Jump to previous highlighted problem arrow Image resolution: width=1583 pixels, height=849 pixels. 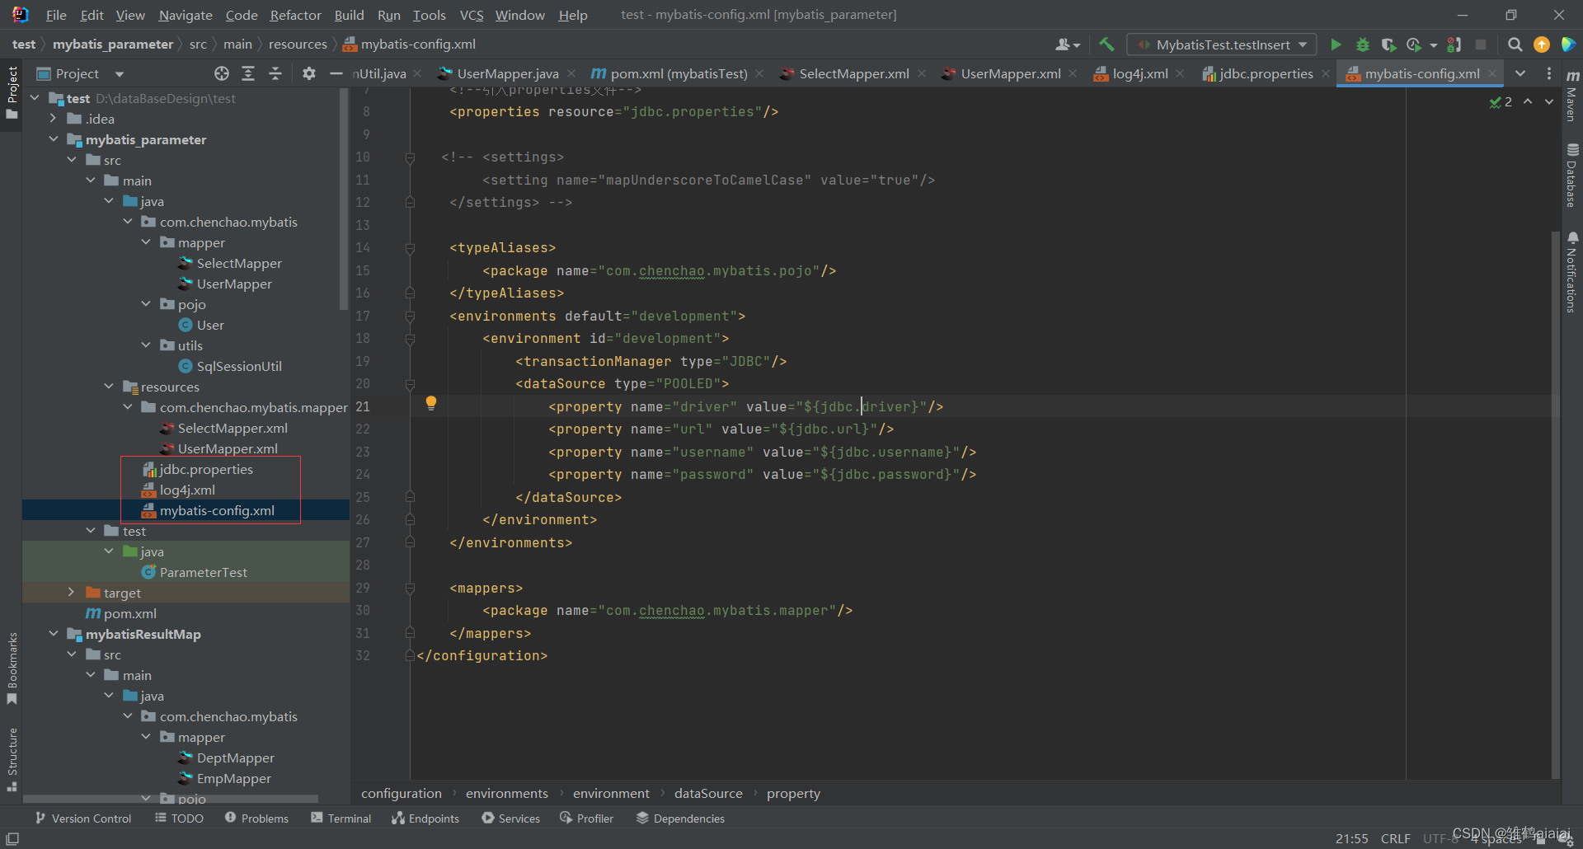point(1528,101)
